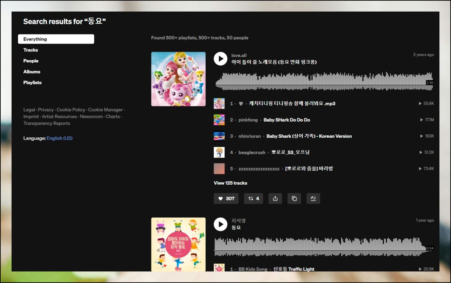451x283 pixels.
Task: Click the 2 years ago timestamp
Action: 424,55
